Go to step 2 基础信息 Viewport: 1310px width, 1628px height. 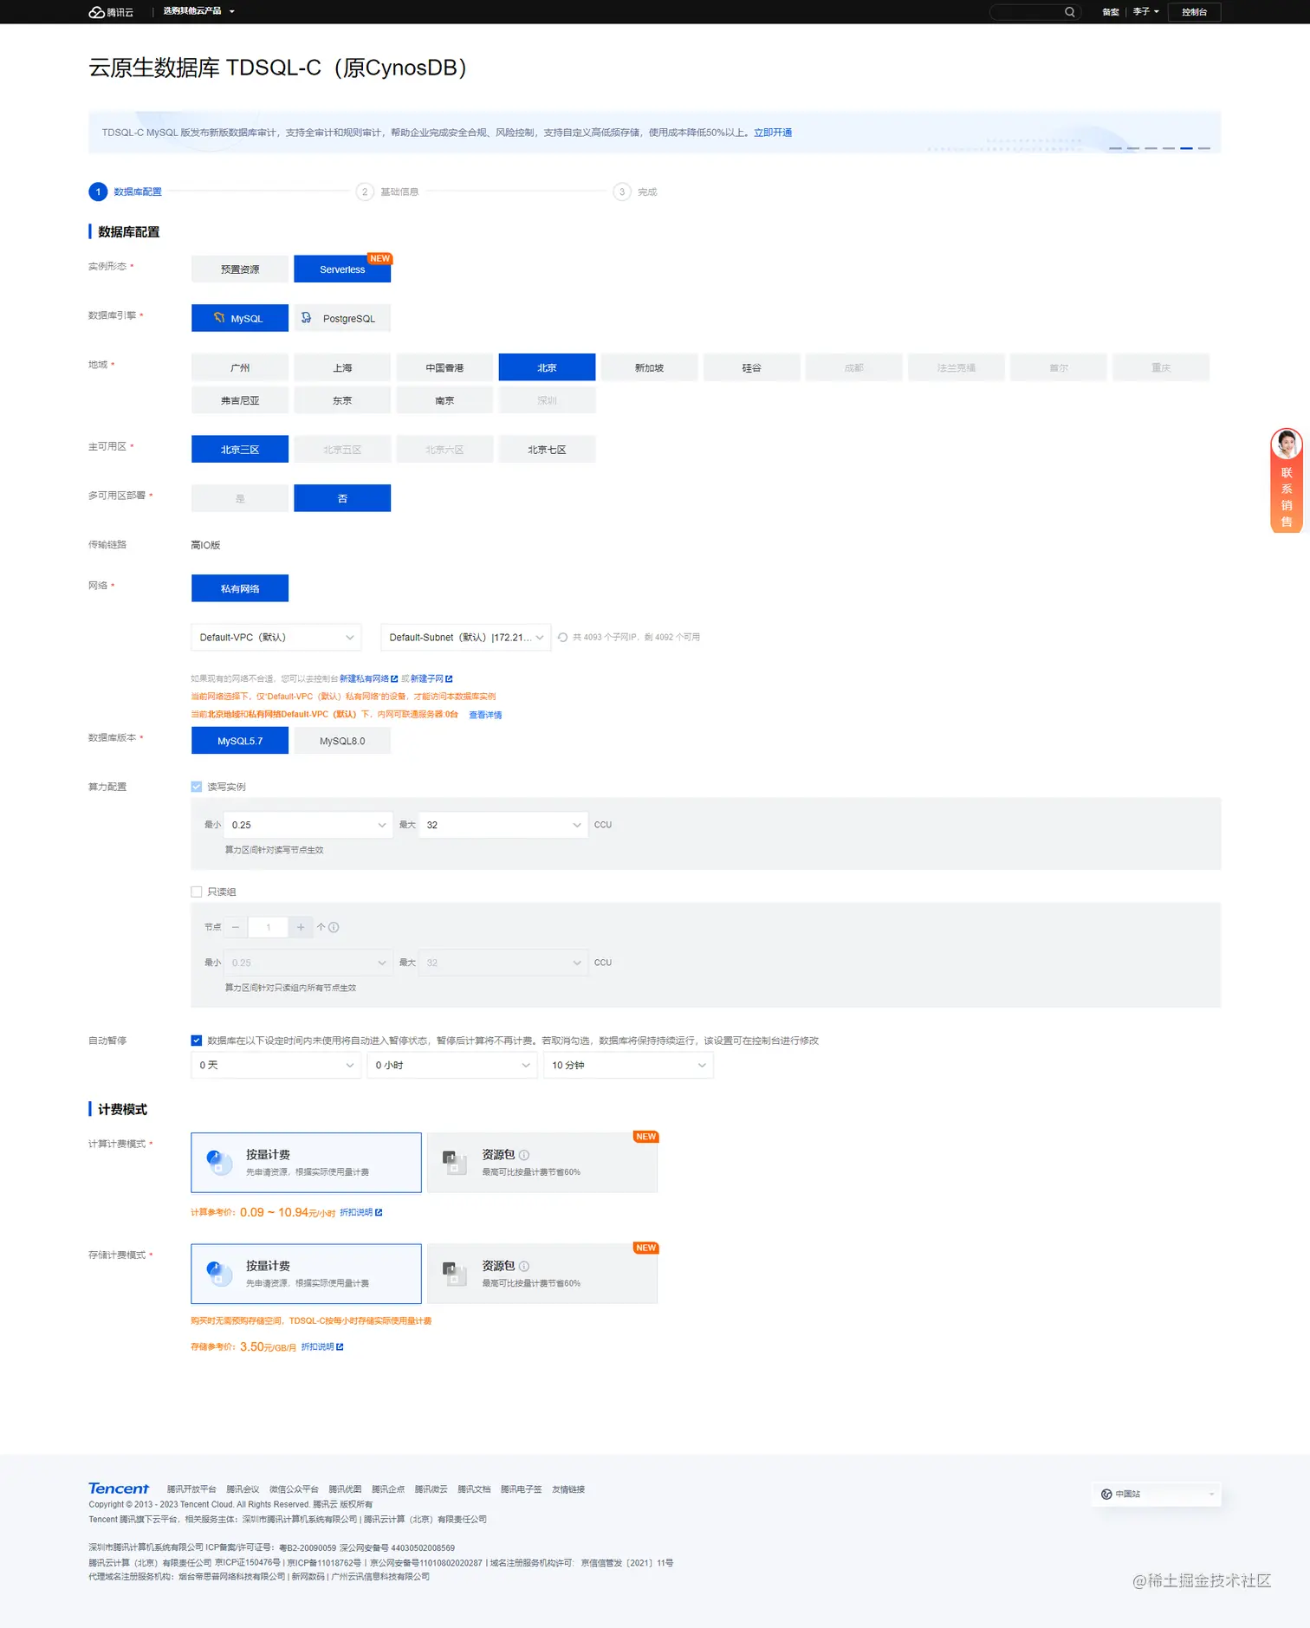pyautogui.click(x=387, y=191)
